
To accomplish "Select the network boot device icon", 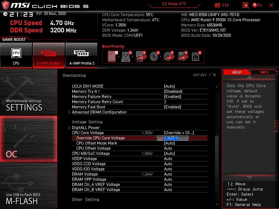I will click(196, 56).
